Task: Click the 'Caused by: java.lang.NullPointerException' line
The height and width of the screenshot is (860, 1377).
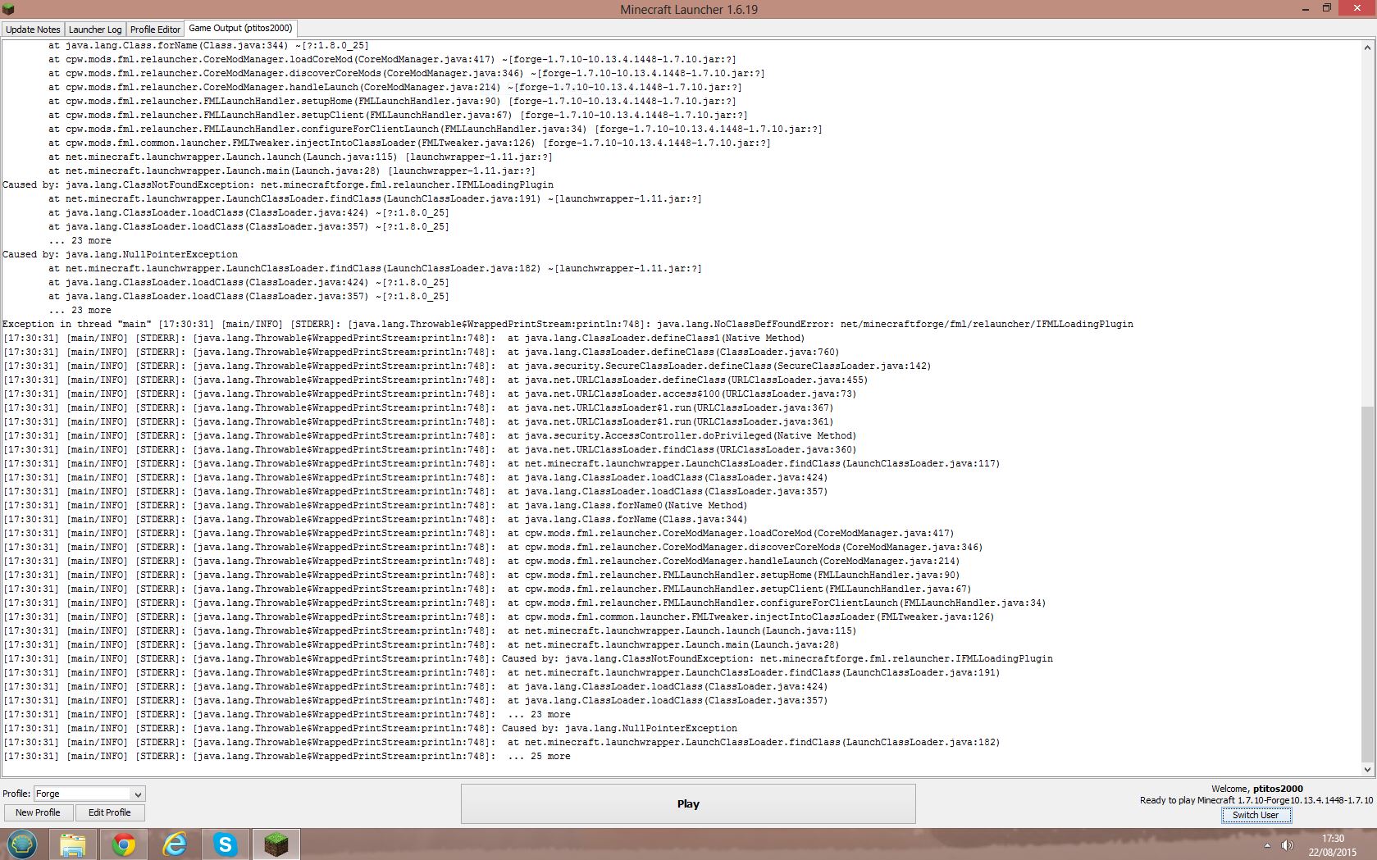Action: coord(121,254)
